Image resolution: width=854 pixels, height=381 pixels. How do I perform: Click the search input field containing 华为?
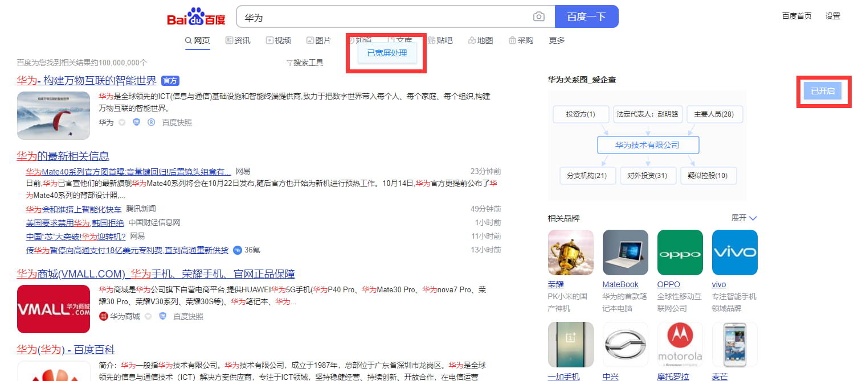pyautogui.click(x=382, y=17)
